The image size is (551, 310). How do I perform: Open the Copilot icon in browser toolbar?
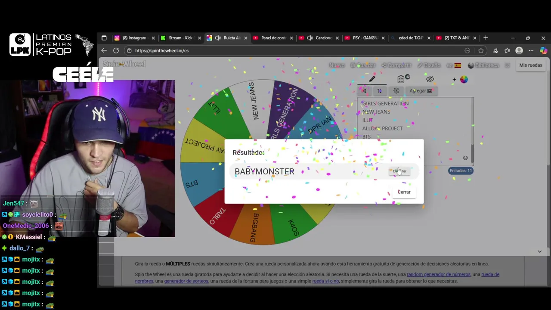[543, 50]
